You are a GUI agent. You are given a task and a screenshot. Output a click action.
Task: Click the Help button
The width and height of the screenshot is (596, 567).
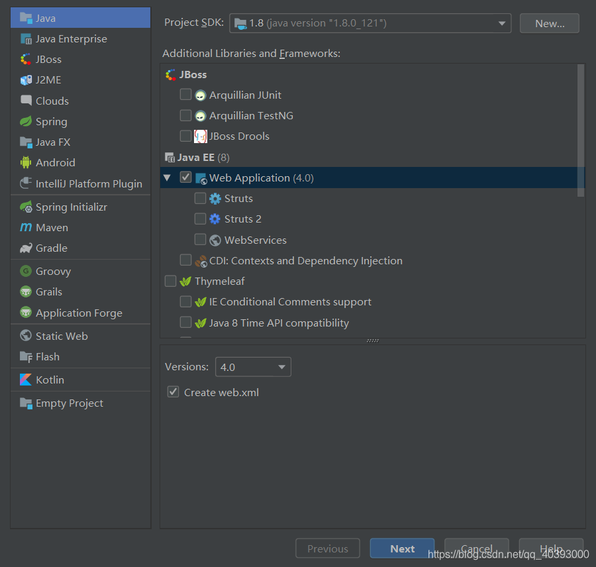551,548
